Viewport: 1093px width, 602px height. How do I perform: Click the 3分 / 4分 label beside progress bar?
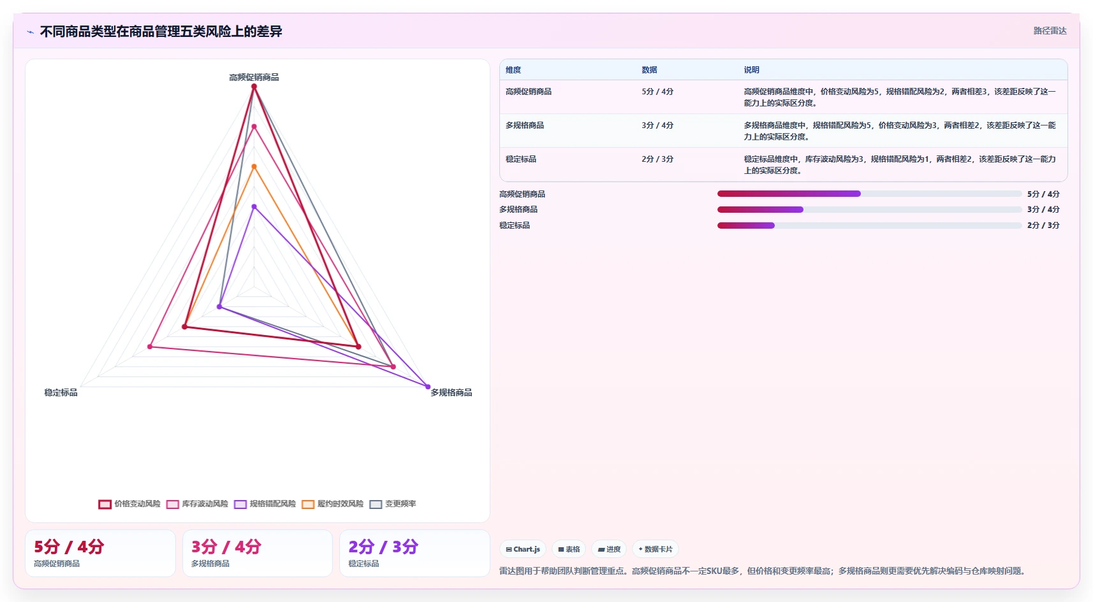[x=1043, y=210]
